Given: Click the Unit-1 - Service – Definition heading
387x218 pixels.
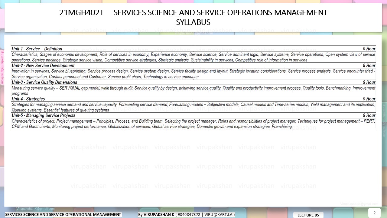Looking at the screenshot, I should click(37, 49).
